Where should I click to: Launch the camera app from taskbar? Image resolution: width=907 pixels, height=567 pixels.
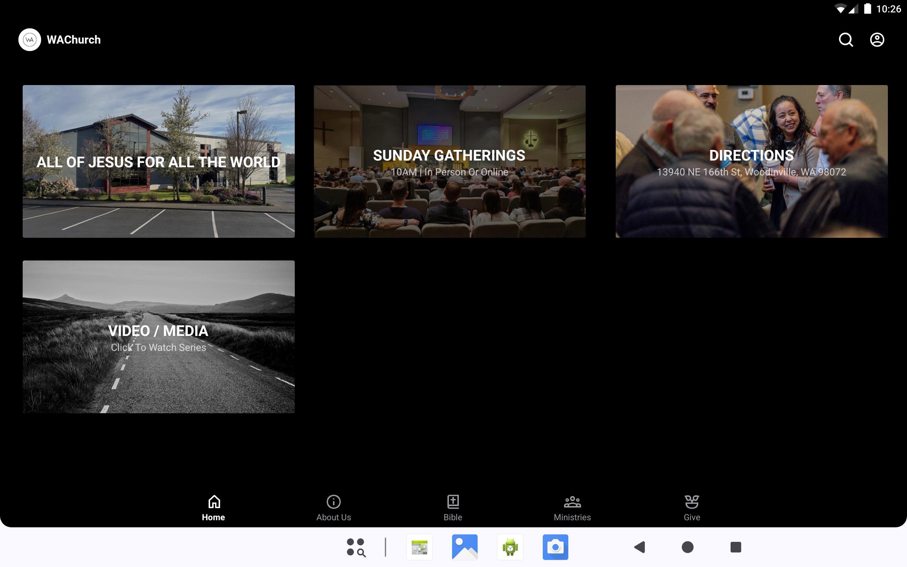pos(555,547)
